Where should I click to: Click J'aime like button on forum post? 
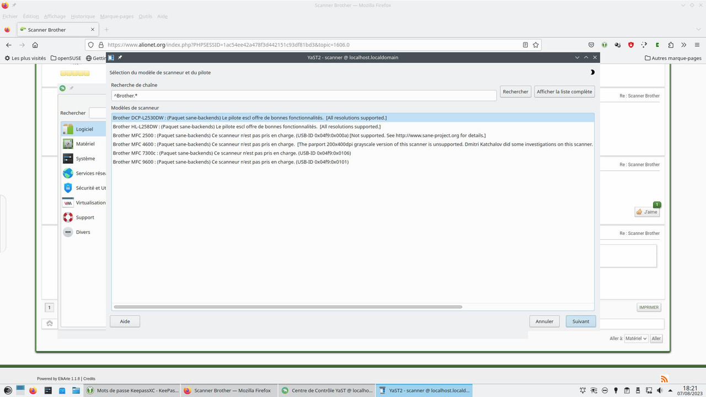[x=647, y=212]
